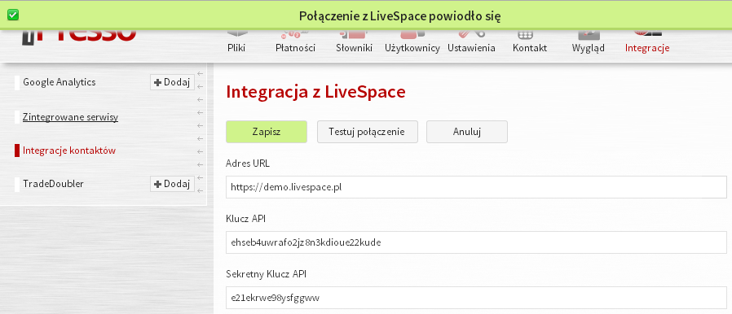
Task: Click the green success checkmark icon
Action: (x=13, y=15)
